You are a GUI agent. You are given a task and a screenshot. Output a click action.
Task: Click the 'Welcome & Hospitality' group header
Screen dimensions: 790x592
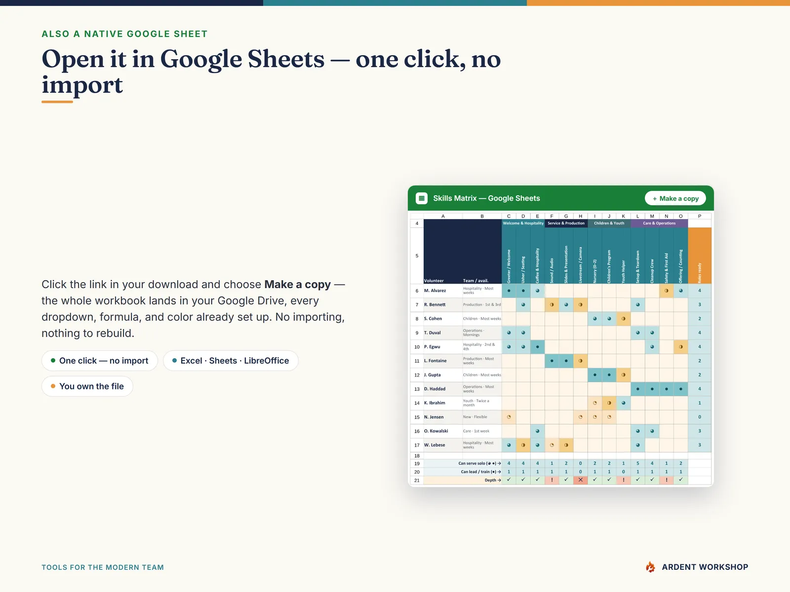[523, 223]
